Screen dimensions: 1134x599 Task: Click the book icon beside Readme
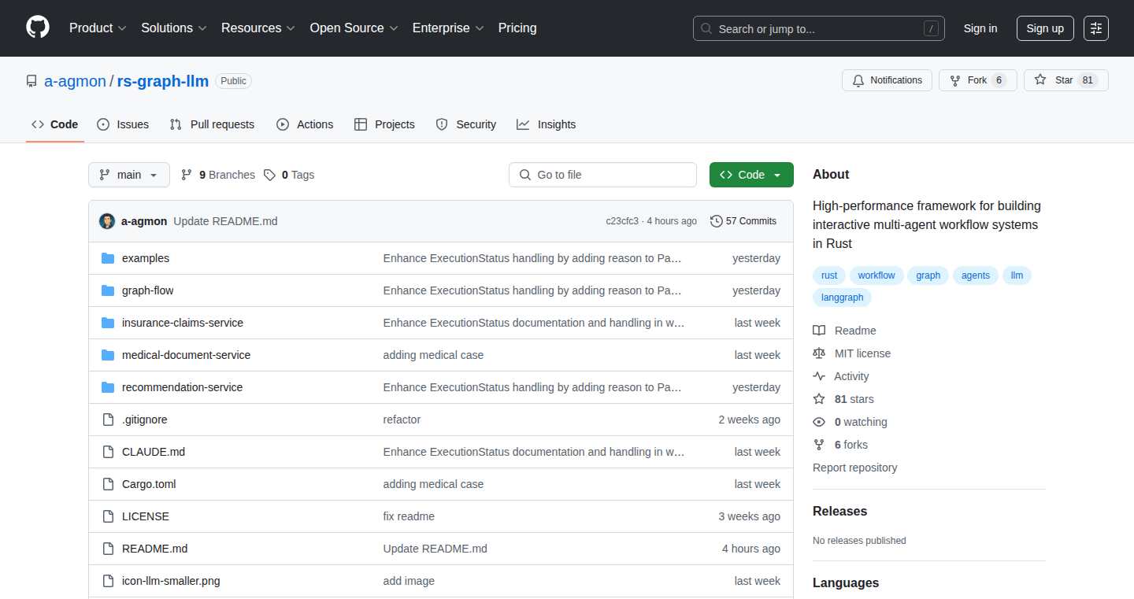point(819,331)
